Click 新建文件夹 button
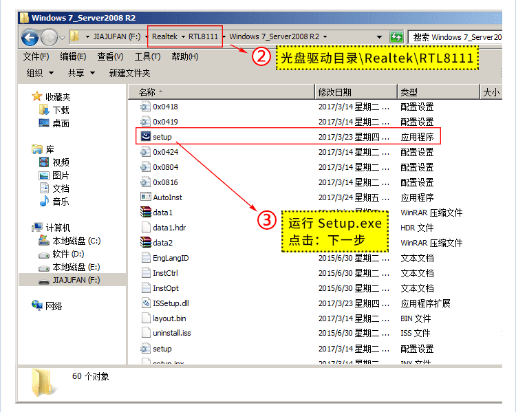The height and width of the screenshot is (412, 516). (129, 73)
